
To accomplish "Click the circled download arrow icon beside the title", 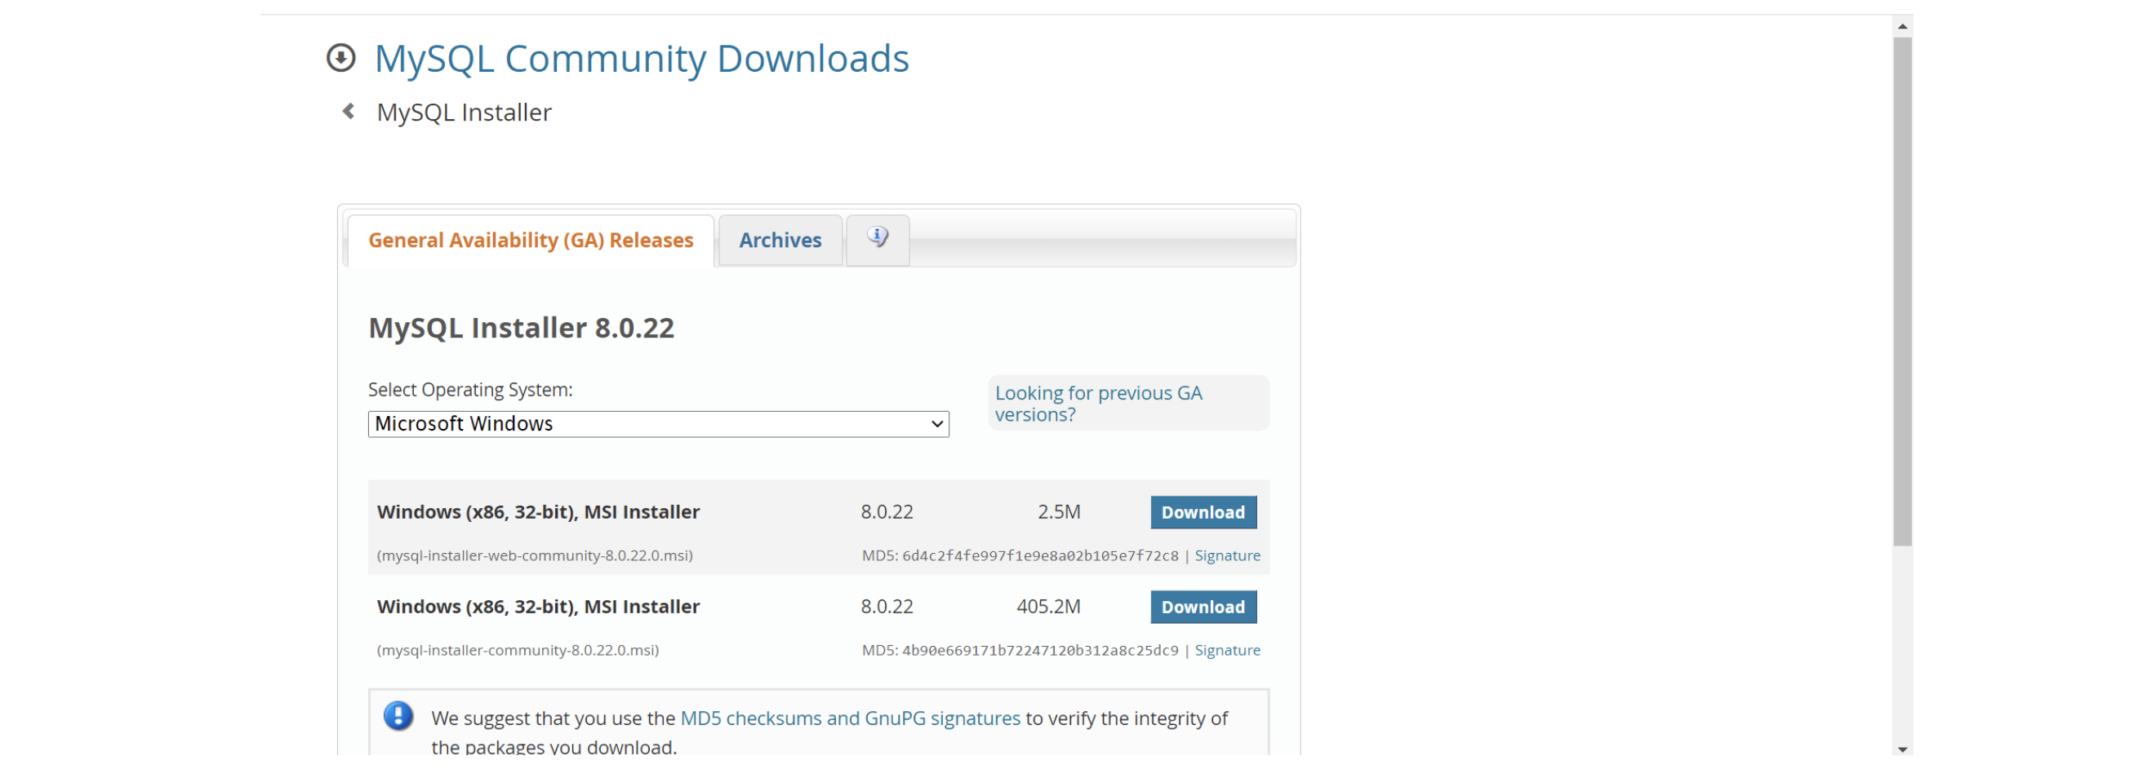I will coord(340,58).
